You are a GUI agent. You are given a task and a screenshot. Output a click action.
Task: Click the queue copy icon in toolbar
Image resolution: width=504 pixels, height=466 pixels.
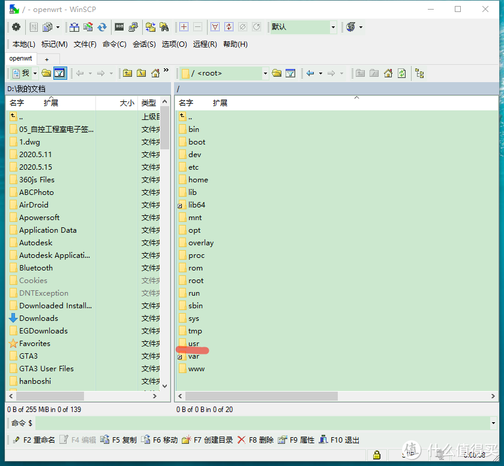[x=47, y=27]
